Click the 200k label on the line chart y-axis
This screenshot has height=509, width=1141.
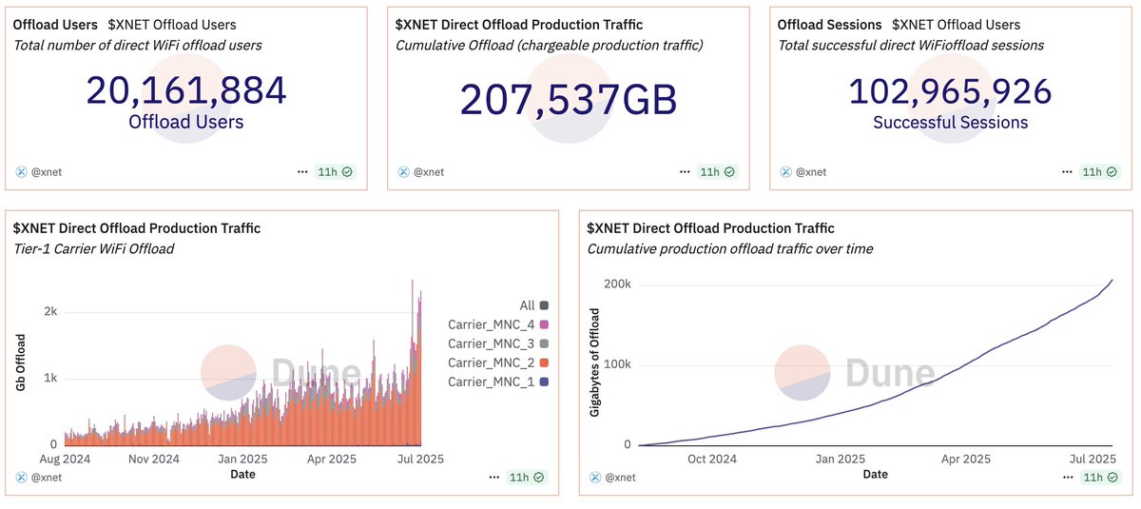click(x=617, y=284)
